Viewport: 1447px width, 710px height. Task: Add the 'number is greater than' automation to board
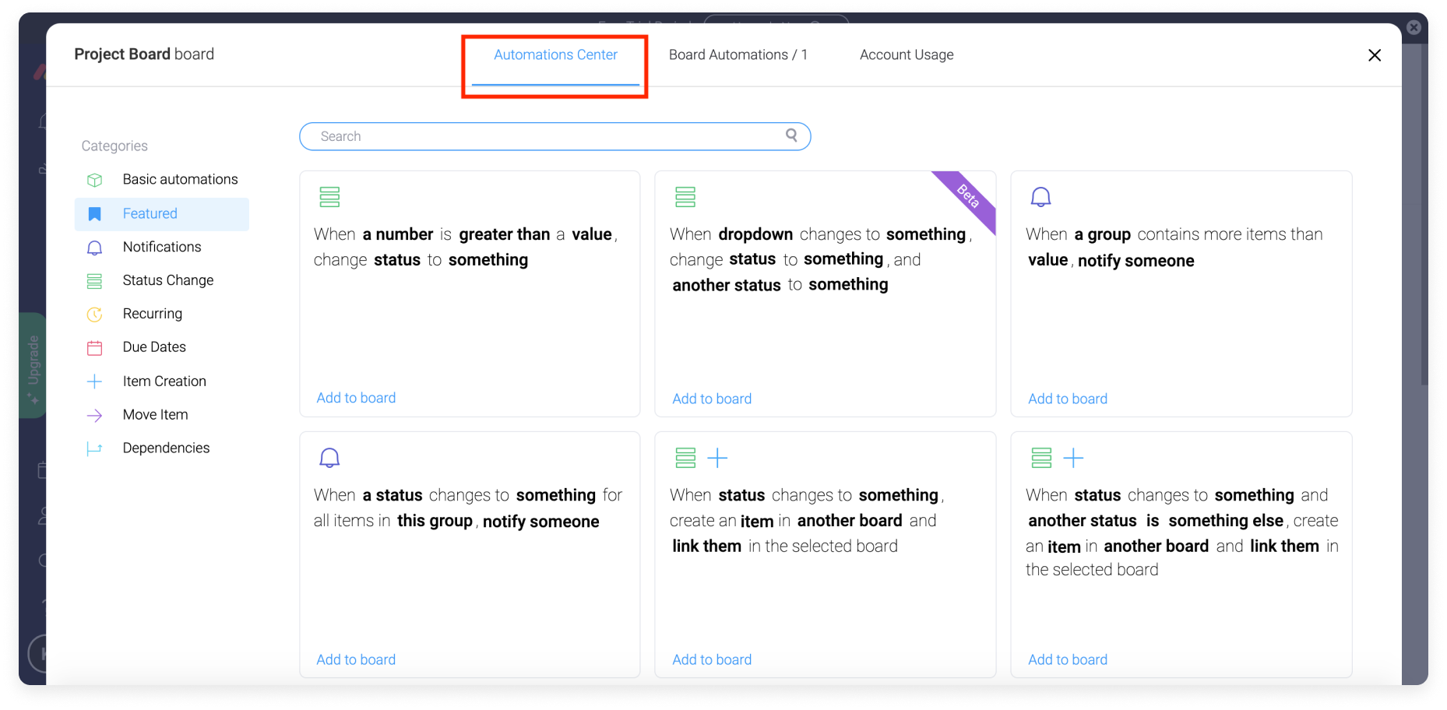point(356,398)
